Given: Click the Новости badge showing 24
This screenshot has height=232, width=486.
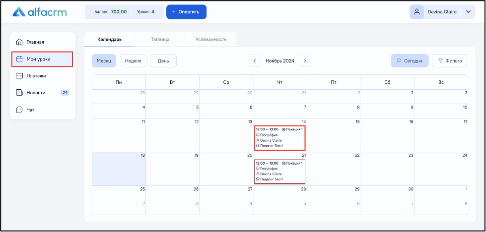Looking at the screenshot, I should 65,93.
